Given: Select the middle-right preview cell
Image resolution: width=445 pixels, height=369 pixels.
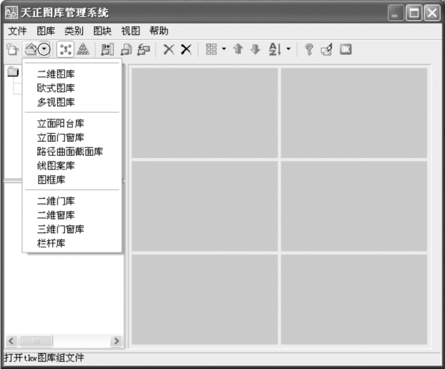Looking at the screenshot, I should (x=354, y=206).
